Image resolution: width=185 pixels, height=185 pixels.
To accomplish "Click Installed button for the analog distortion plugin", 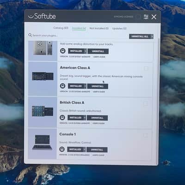I will click(x=76, y=51).
